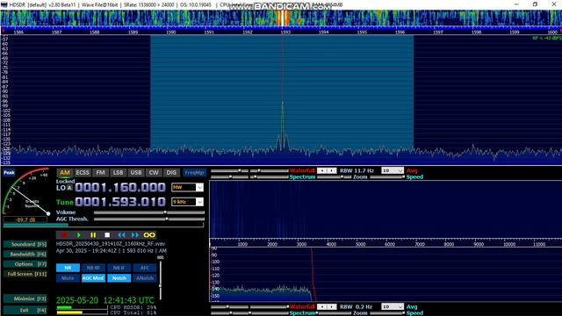562x316 pixels.
Task: Turn on AFC
Action: [x=145, y=268]
